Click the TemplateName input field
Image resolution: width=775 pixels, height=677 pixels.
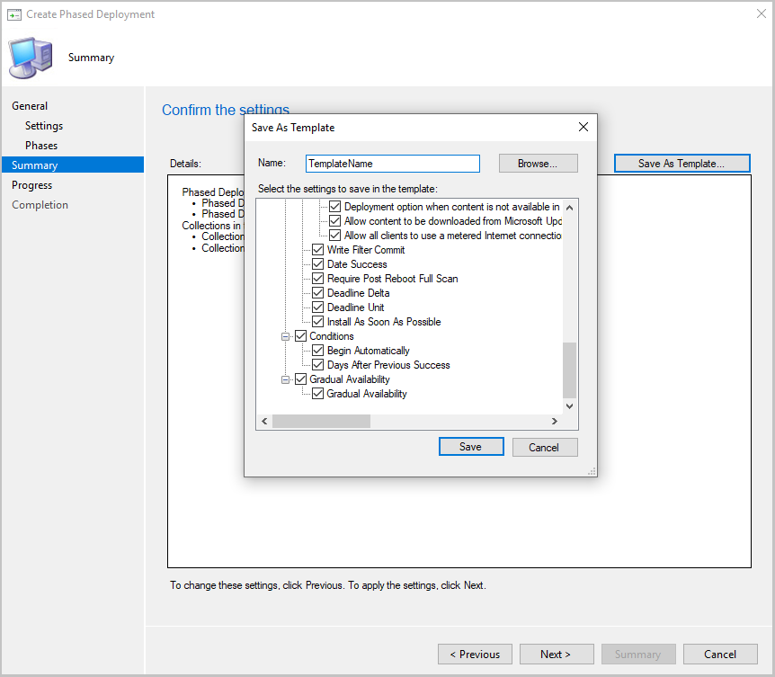point(392,164)
